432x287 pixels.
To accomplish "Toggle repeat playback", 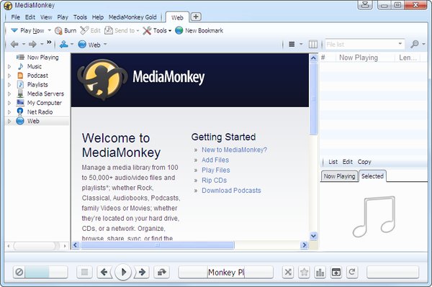I will (x=352, y=272).
